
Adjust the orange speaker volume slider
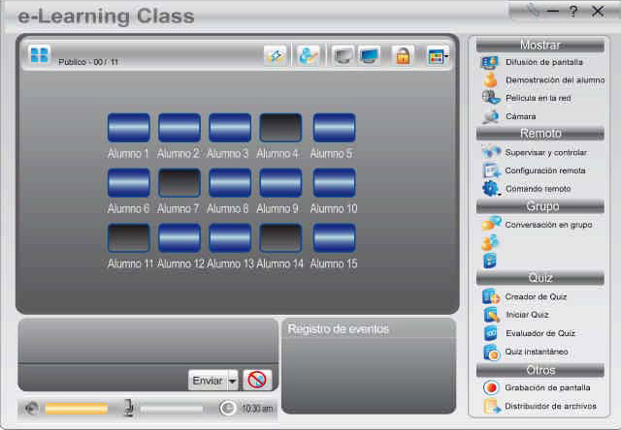[x=77, y=409]
